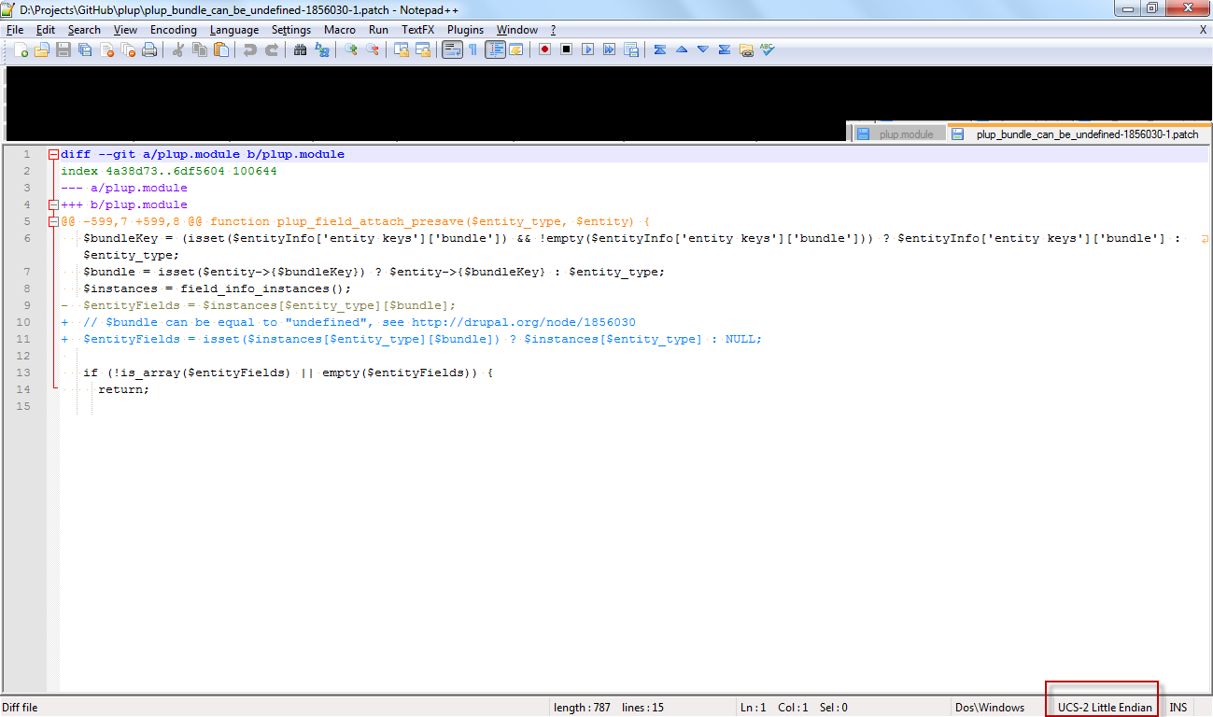This screenshot has width=1213, height=717.
Task: Undo the last edit via toolbar
Action: [249, 49]
